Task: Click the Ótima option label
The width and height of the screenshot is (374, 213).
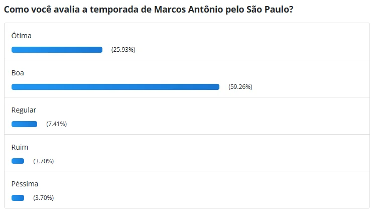Action: [22, 36]
